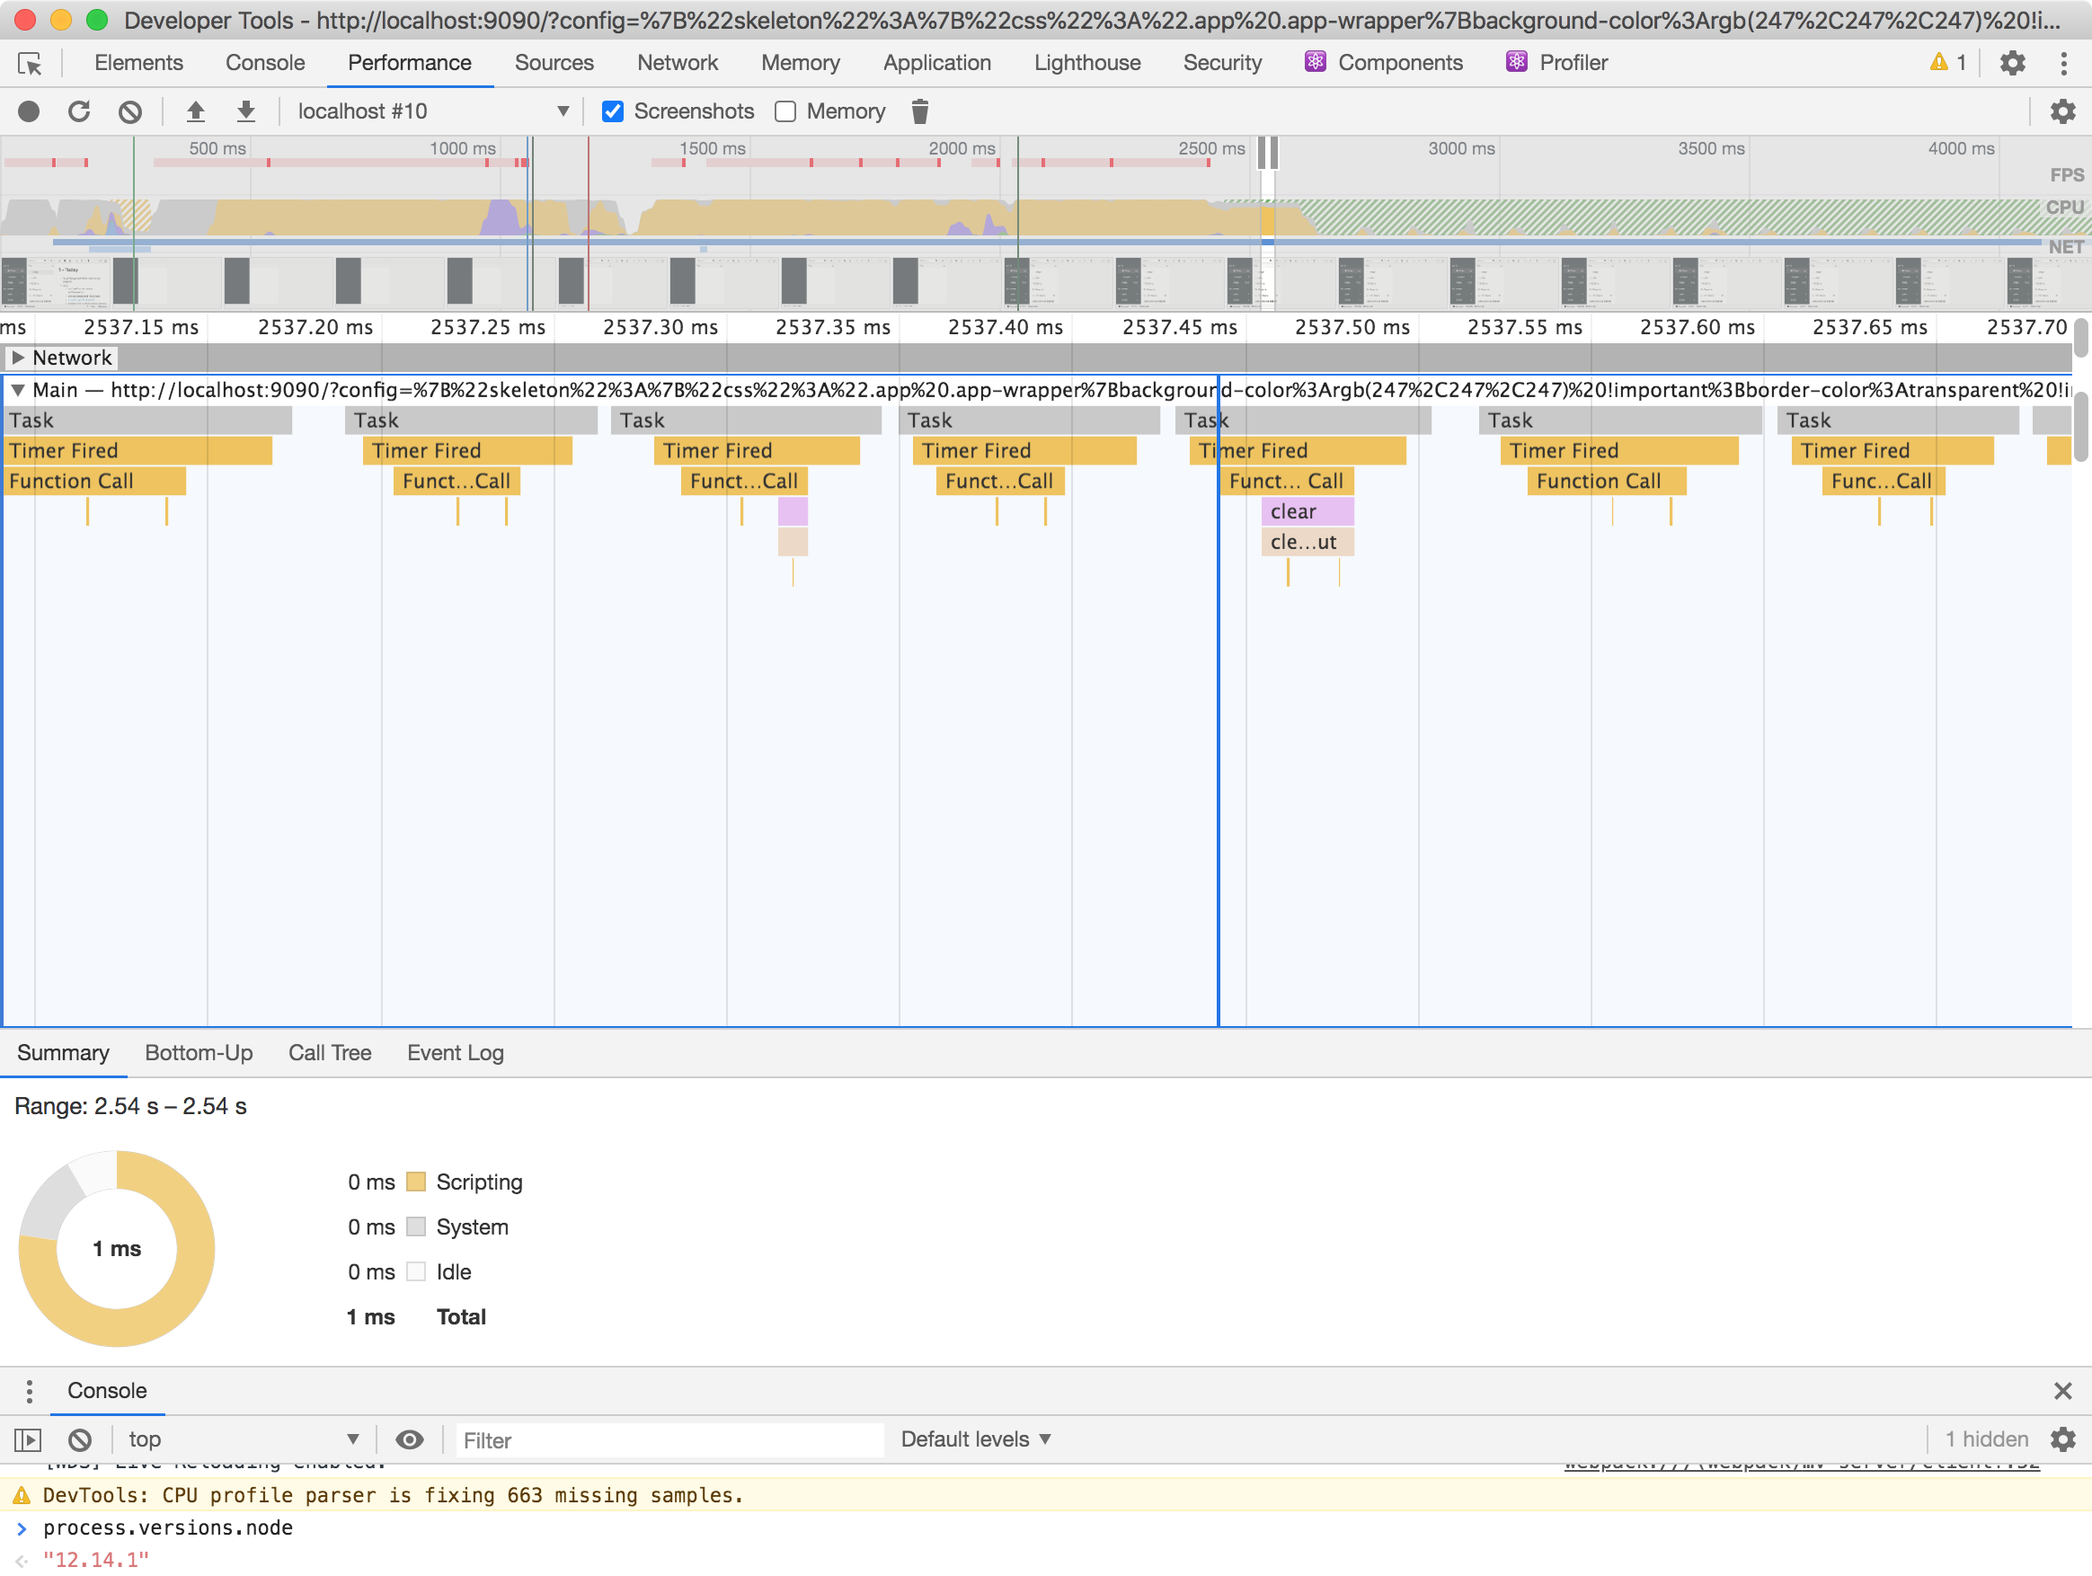Enable the Memory checkbox
This screenshot has height=1576, width=2092.
(x=785, y=111)
